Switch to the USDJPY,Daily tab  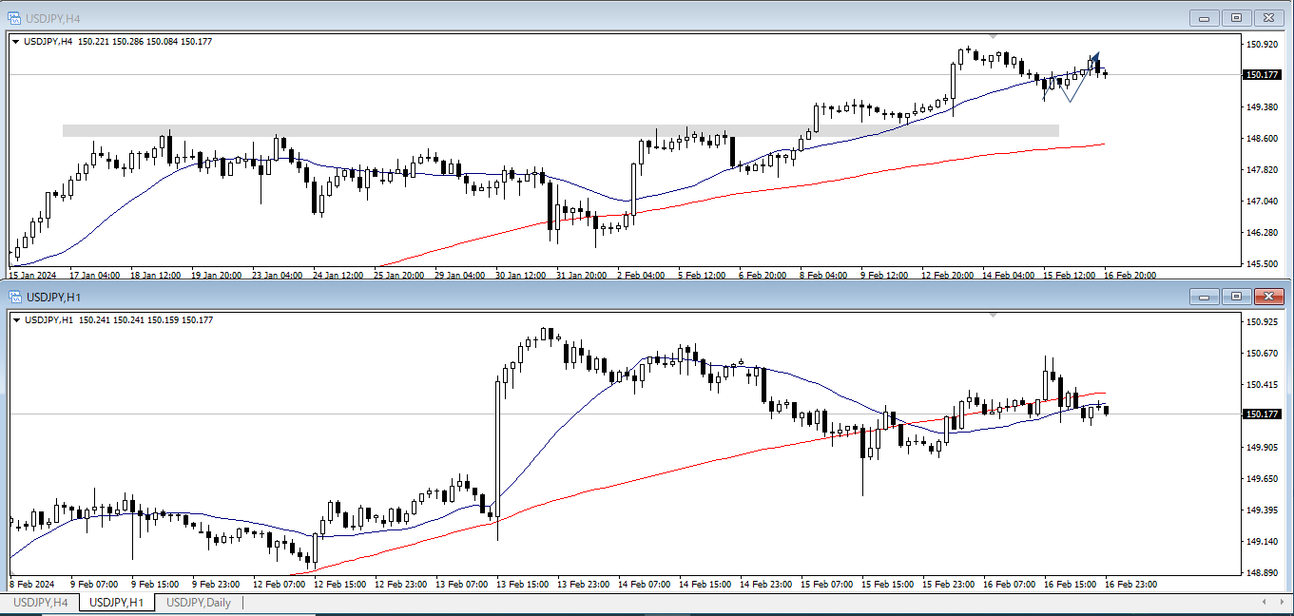coord(199,603)
